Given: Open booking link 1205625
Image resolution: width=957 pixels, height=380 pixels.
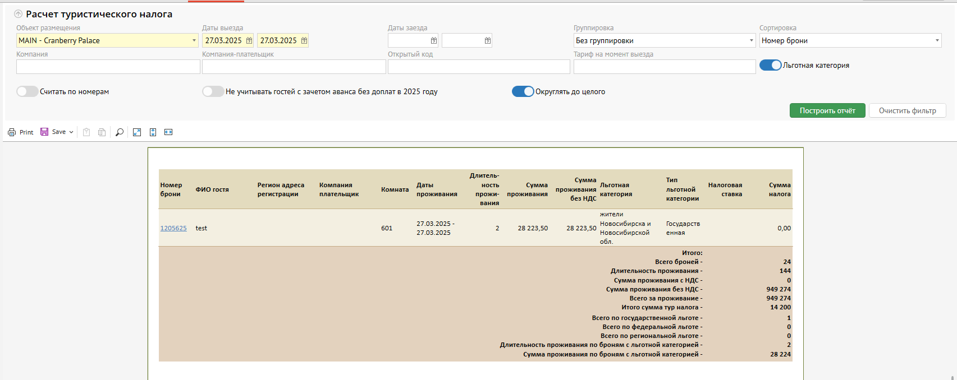Looking at the screenshot, I should point(173,228).
